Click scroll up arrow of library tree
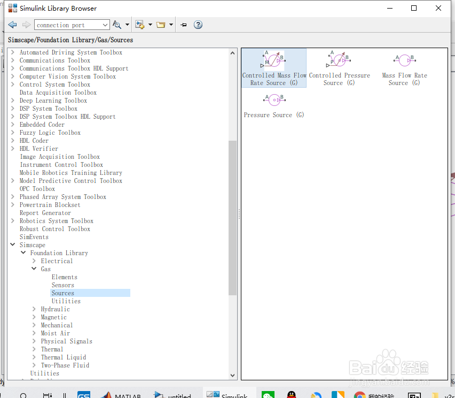Viewport: 455px width, 398px height. pyautogui.click(x=232, y=53)
